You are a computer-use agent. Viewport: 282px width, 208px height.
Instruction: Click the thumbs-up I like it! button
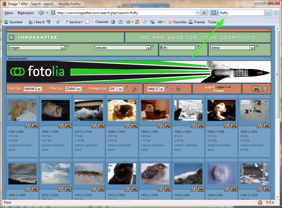point(37,22)
